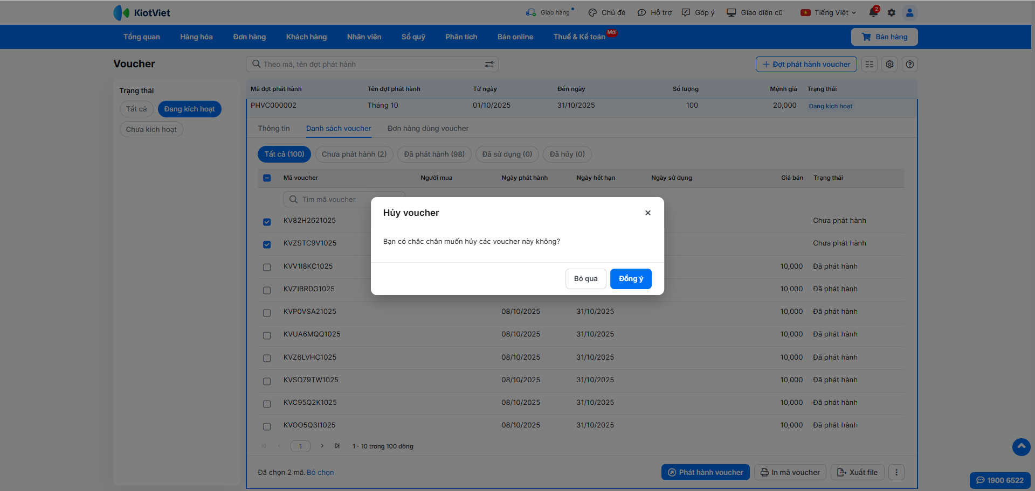1035x491 pixels.
Task: Click Xuất file export button
Action: [857, 472]
